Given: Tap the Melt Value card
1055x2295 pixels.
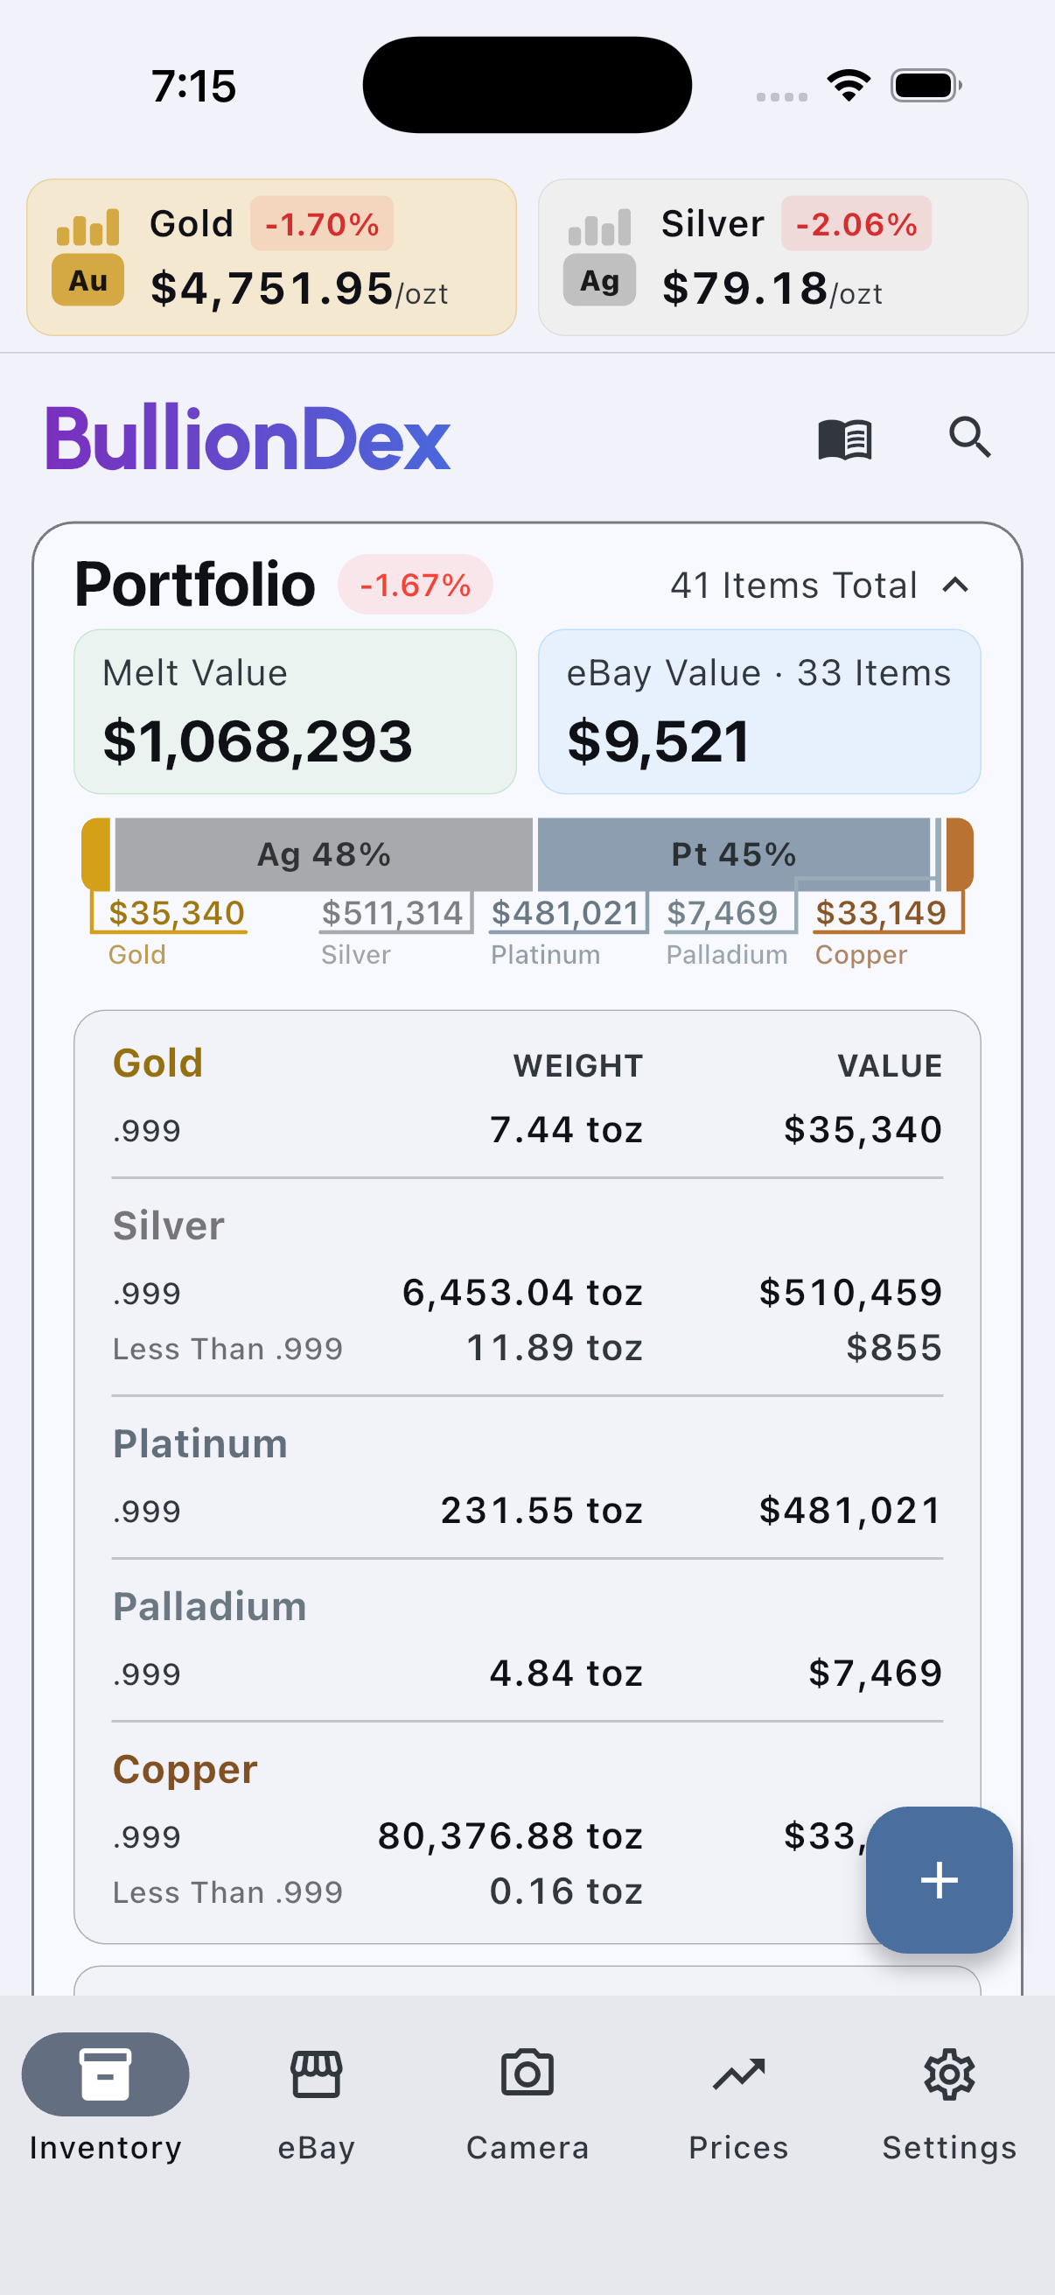Looking at the screenshot, I should [x=295, y=712].
